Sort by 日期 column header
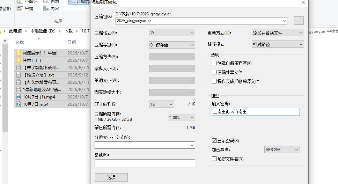The width and height of the screenshot is (338, 184). point(72,43)
